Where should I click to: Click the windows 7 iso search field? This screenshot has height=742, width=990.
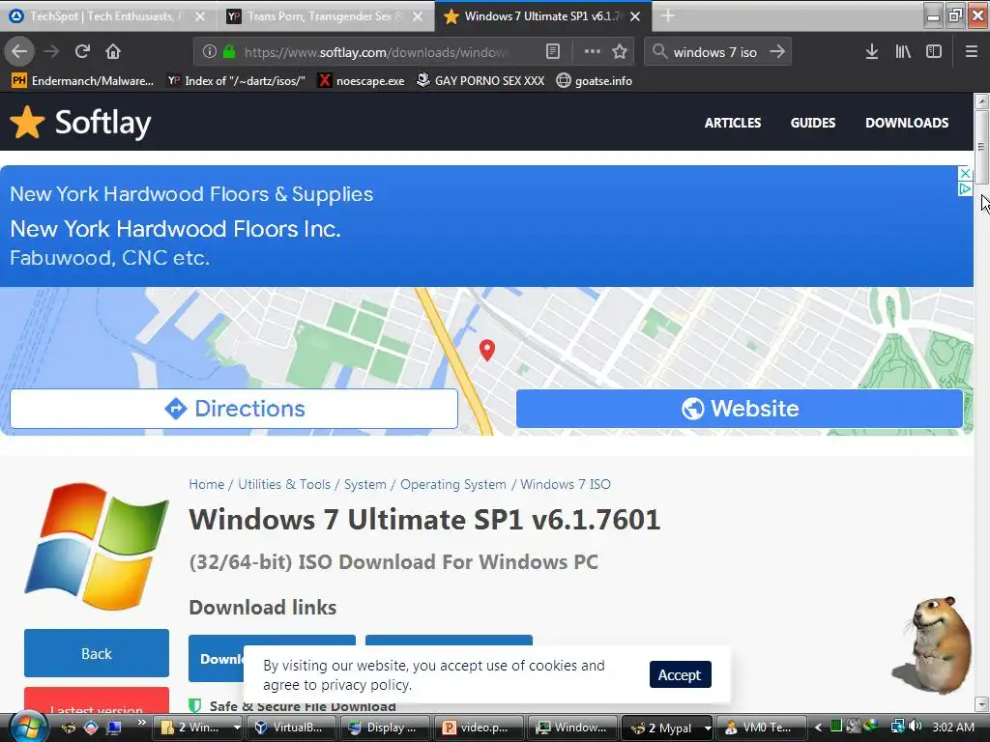pos(714,52)
